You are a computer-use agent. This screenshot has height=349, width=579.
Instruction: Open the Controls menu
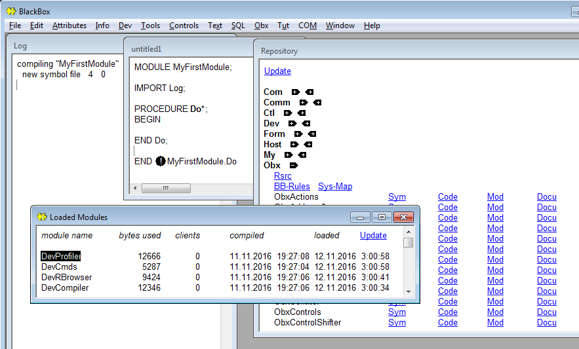coord(184,26)
